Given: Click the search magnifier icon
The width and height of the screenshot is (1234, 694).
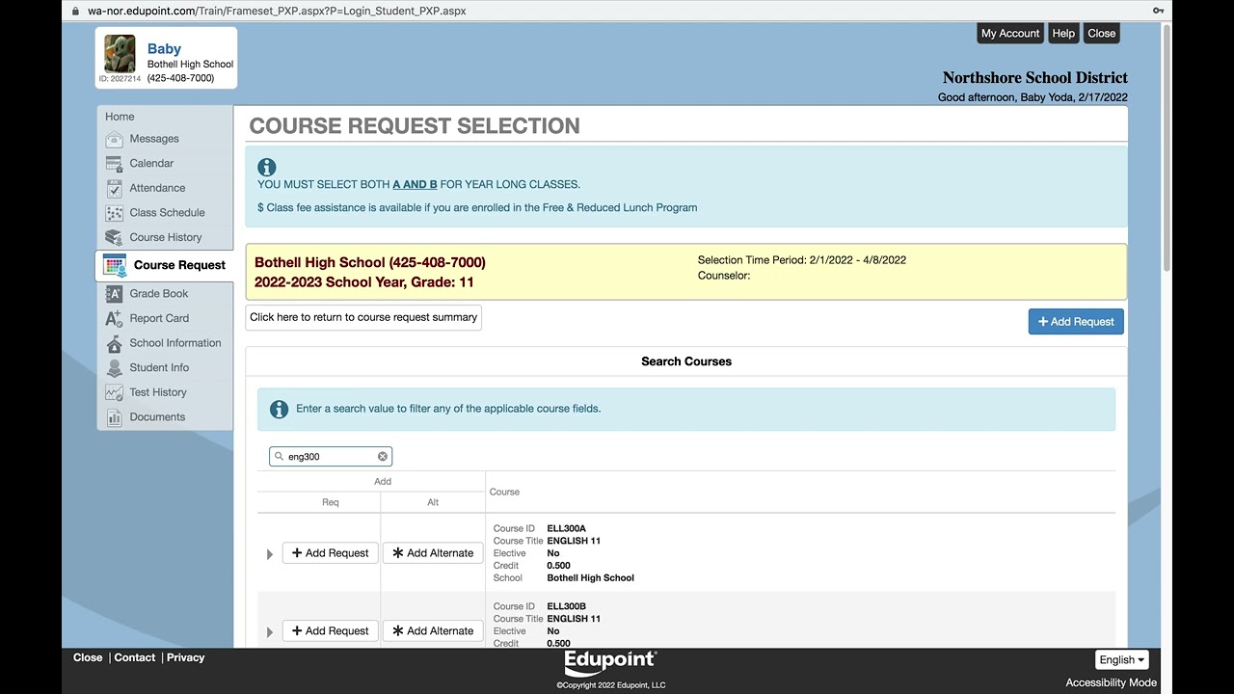Looking at the screenshot, I should [280, 457].
